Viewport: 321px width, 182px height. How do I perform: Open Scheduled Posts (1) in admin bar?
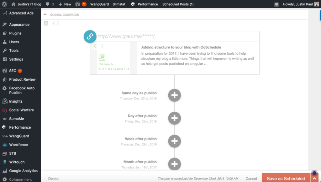[x=178, y=4]
